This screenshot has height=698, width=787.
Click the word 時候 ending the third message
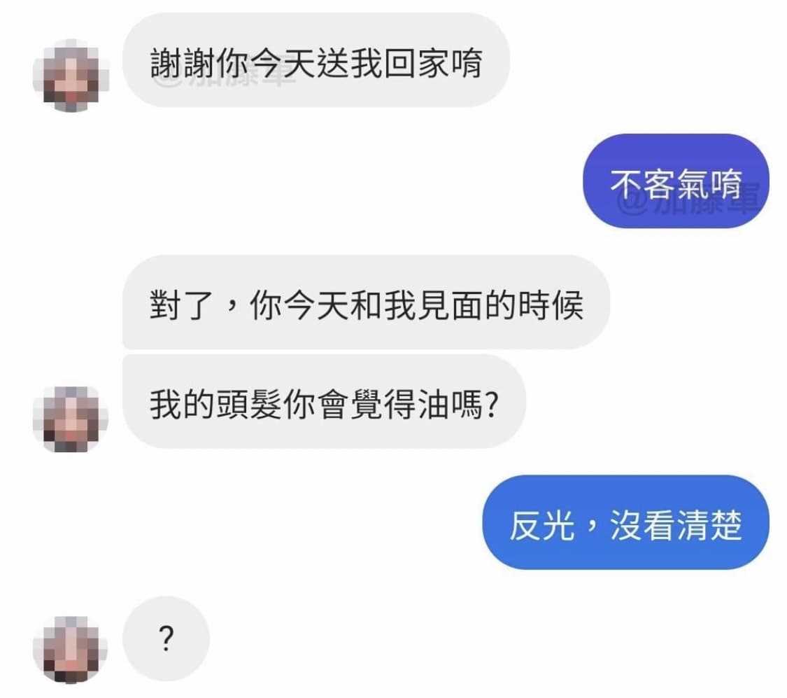tap(551, 305)
